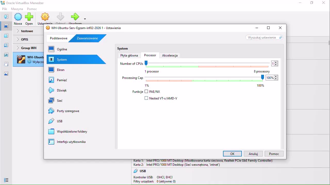Image resolution: width=330 pixels, height=185 pixels.
Task: Enable the PAE/NX checkbox
Action: pyautogui.click(x=146, y=91)
